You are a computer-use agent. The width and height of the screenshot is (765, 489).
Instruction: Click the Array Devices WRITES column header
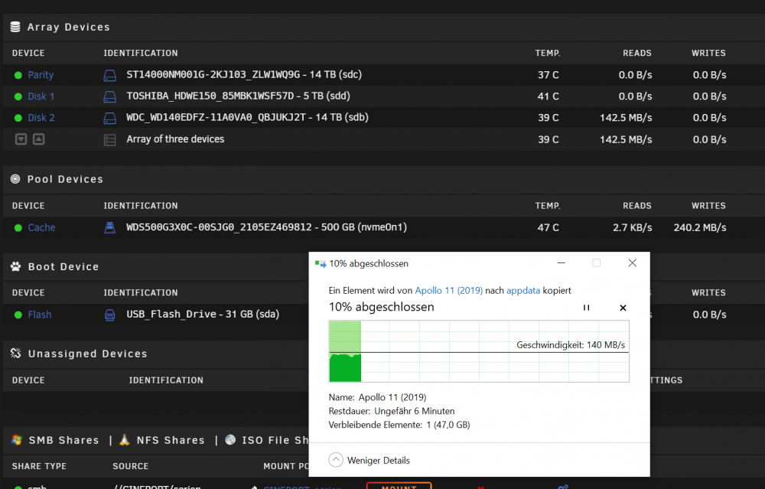[x=708, y=54]
